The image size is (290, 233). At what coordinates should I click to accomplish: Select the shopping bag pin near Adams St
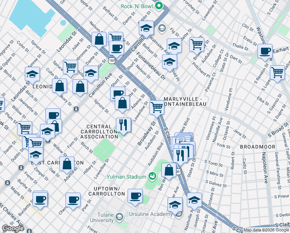click(122, 103)
